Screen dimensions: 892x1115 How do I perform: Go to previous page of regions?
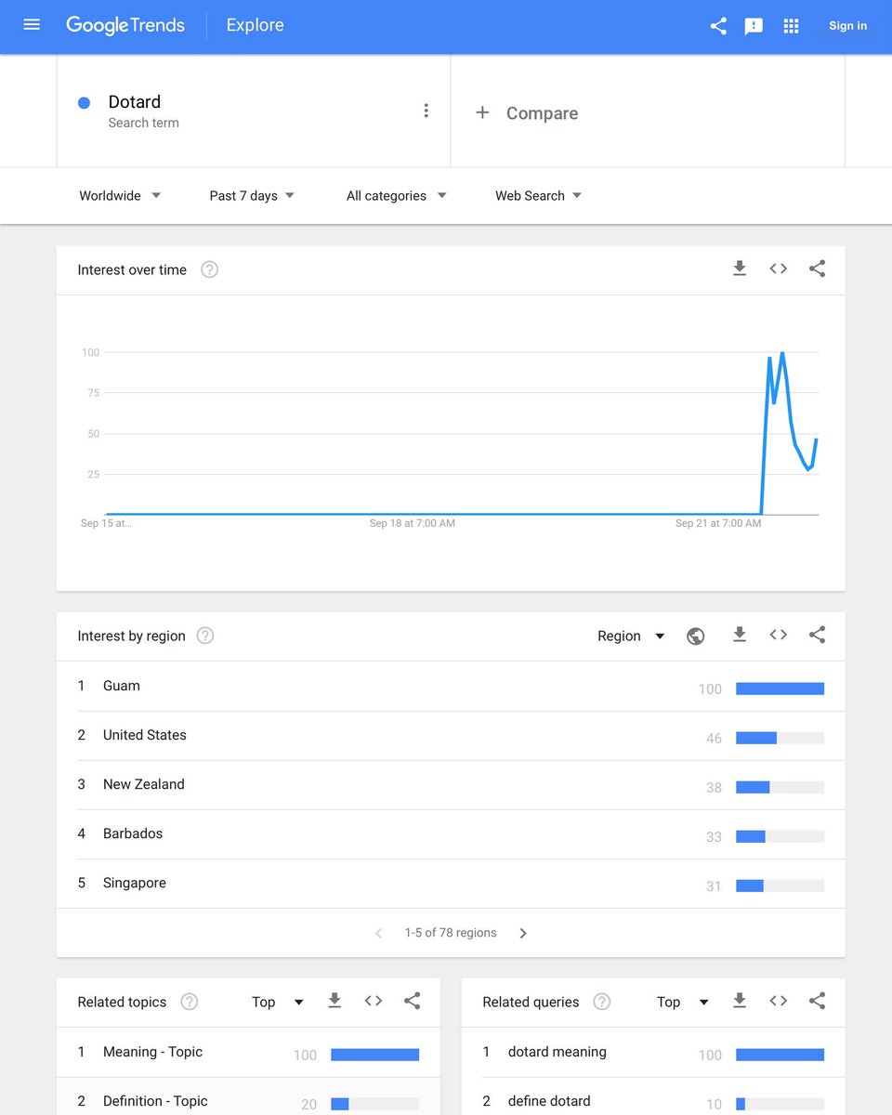(x=378, y=933)
